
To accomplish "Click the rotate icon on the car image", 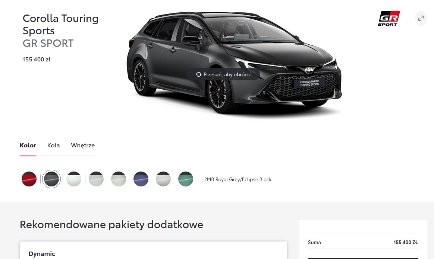I will pyautogui.click(x=198, y=74).
